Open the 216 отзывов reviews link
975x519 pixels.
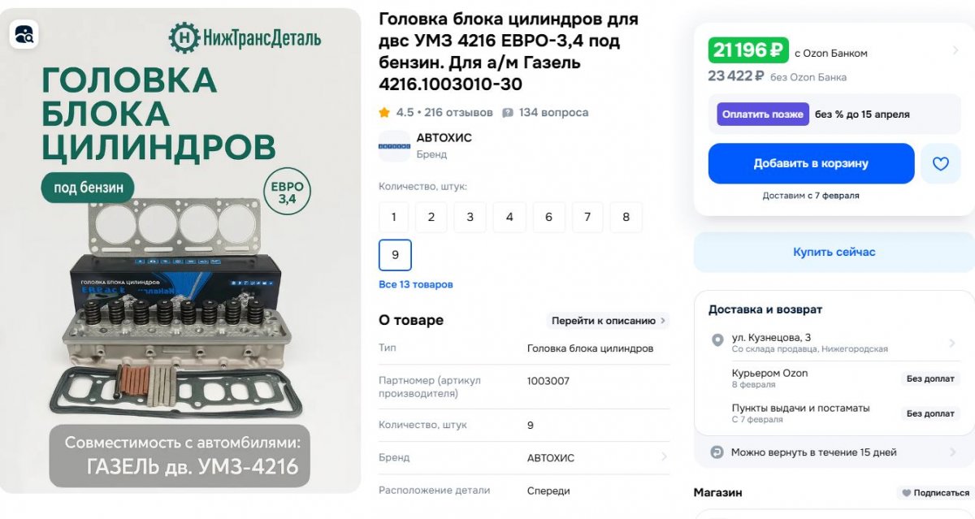click(x=458, y=113)
